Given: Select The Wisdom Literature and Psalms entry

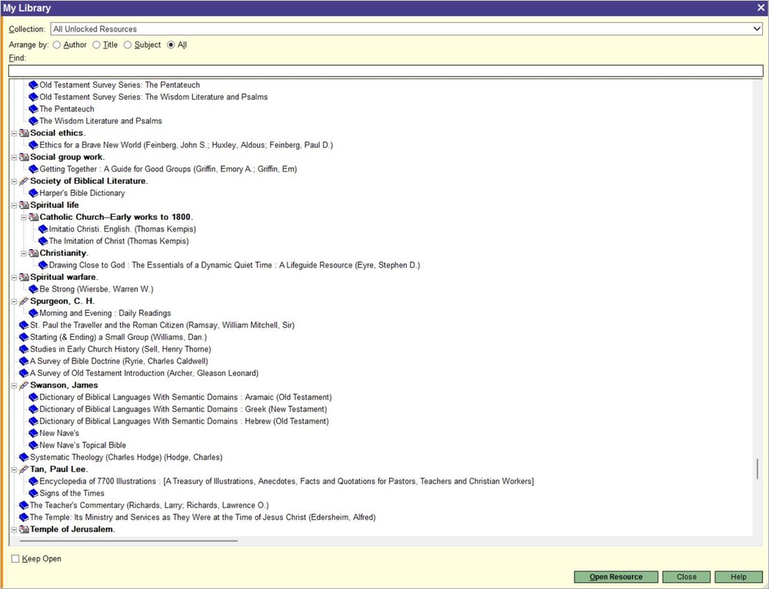Looking at the screenshot, I should (x=101, y=121).
